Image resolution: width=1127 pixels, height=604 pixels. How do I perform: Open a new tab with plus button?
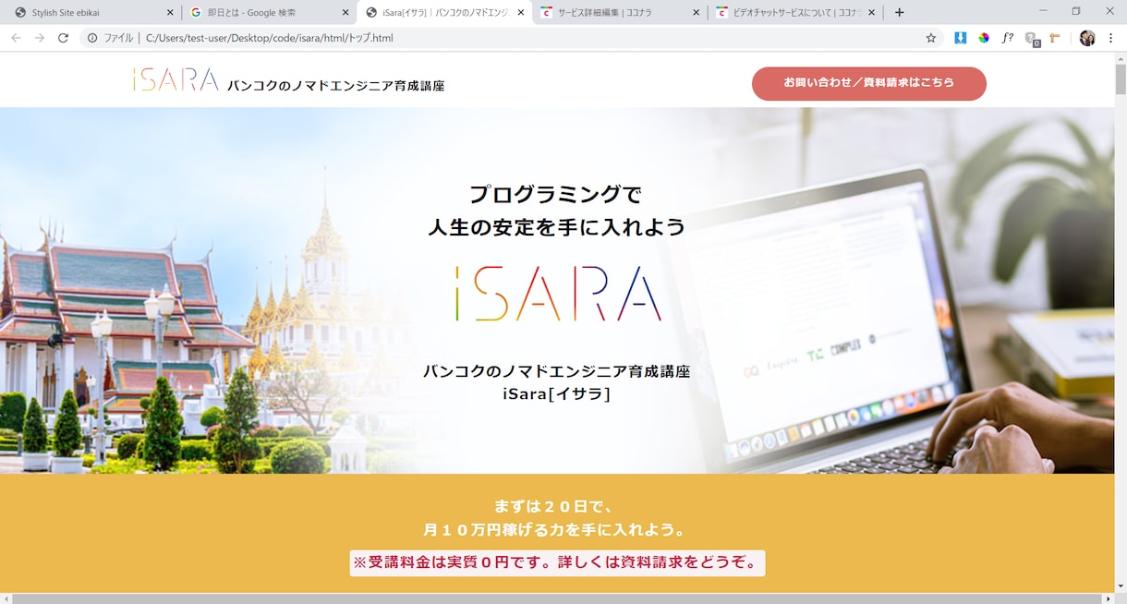point(900,13)
